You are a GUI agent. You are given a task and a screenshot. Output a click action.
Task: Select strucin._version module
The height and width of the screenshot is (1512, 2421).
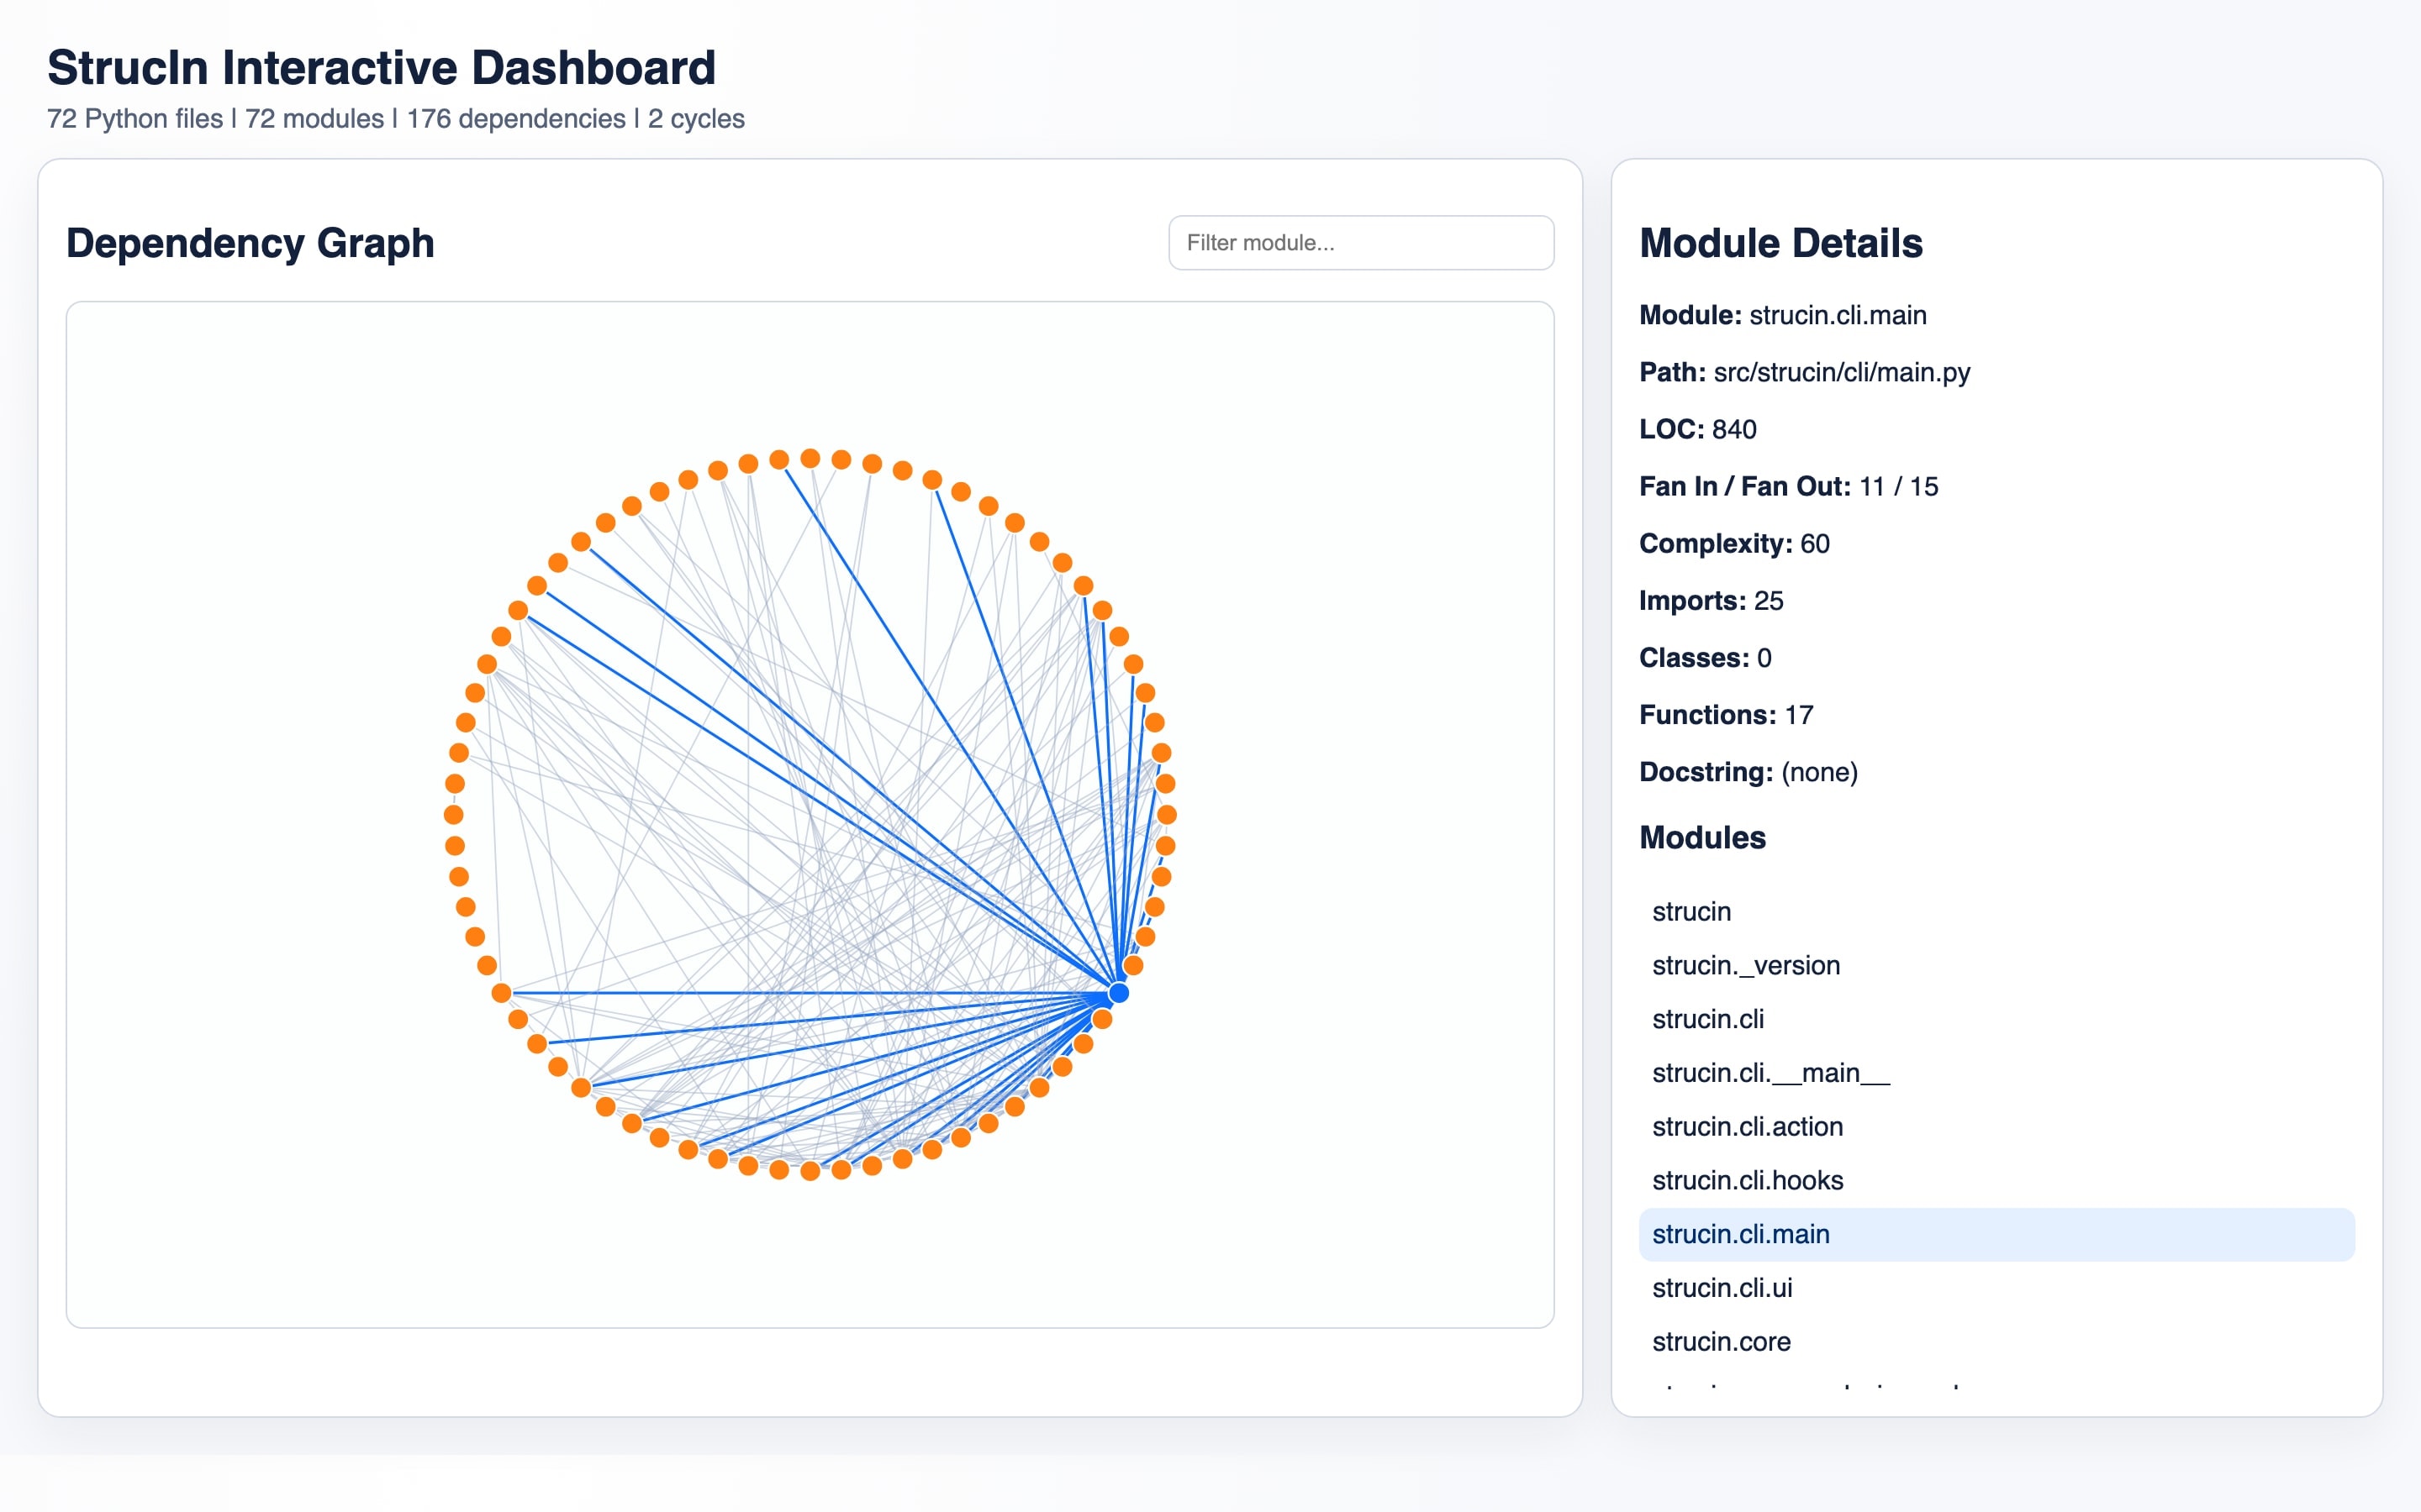(1996, 965)
